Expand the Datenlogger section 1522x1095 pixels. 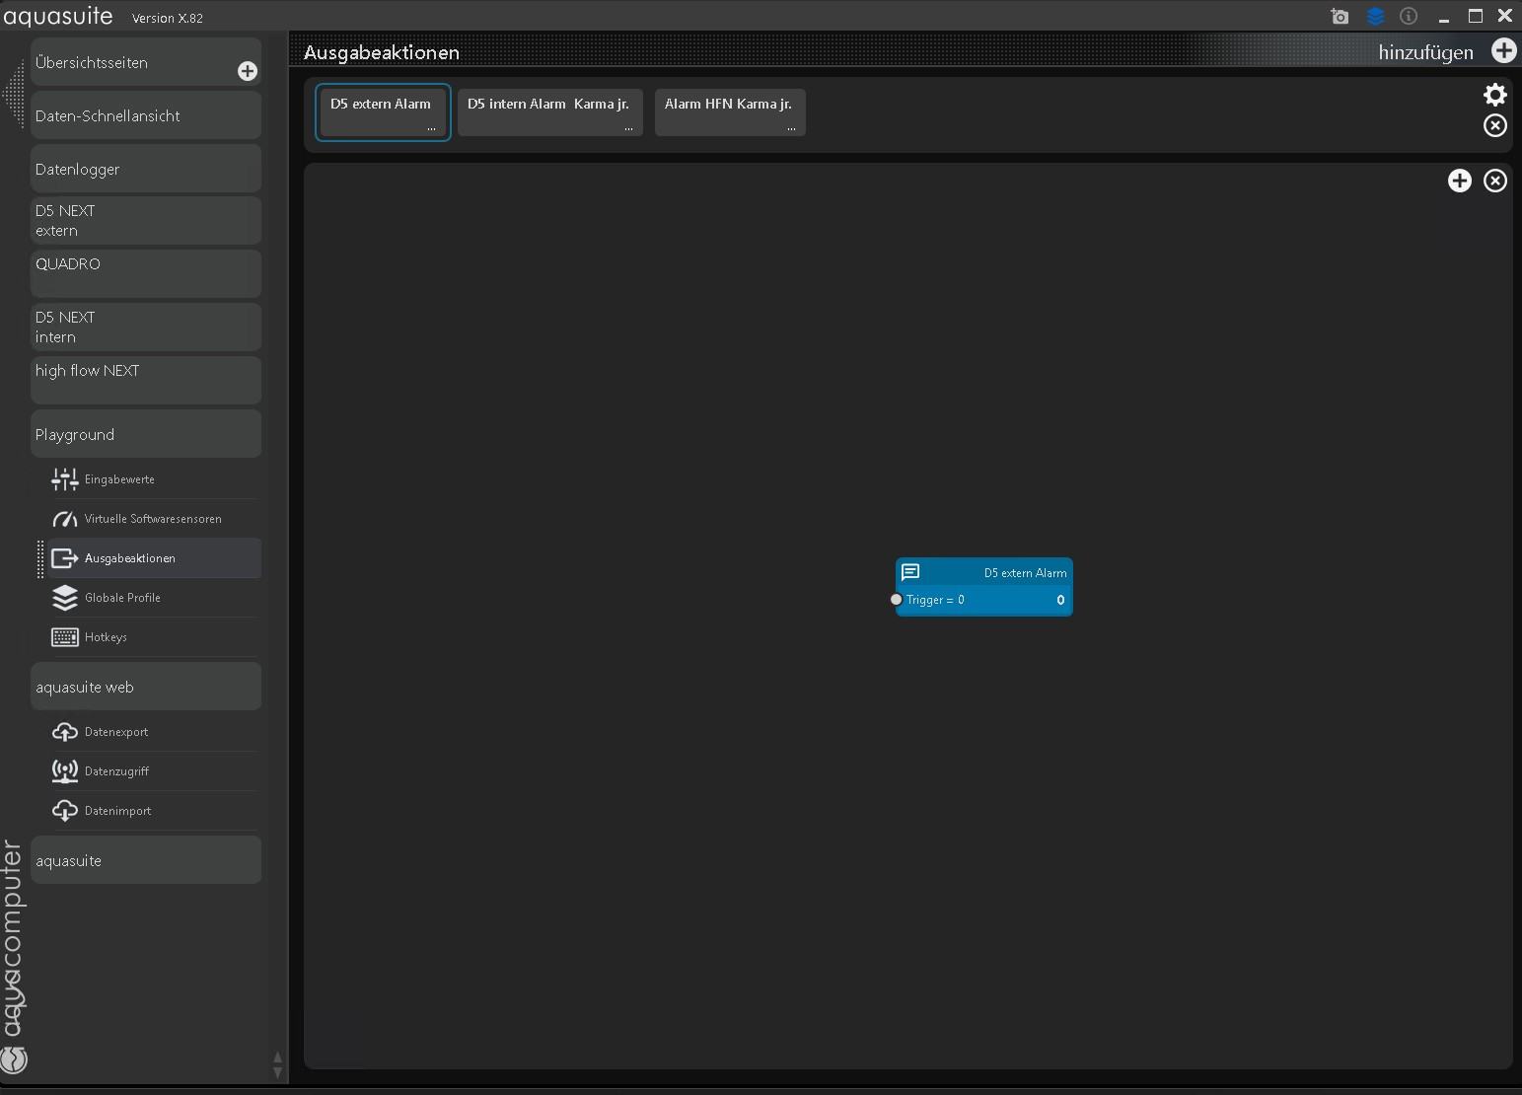click(x=146, y=169)
